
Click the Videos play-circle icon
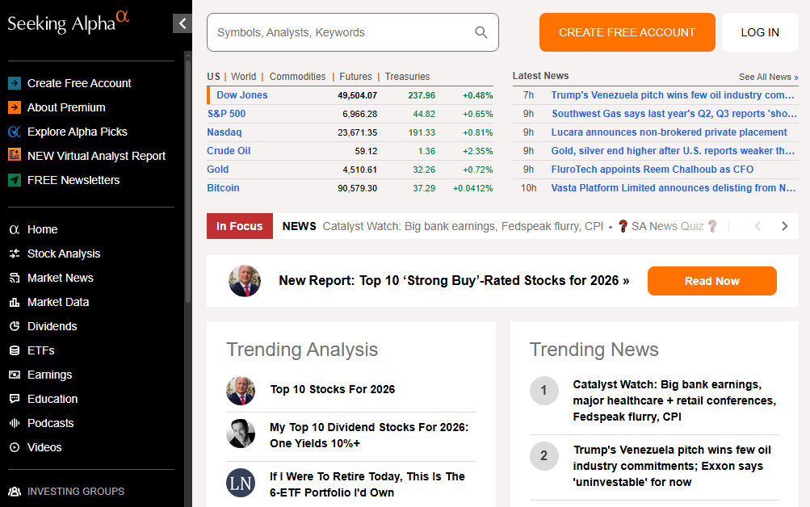click(x=14, y=447)
